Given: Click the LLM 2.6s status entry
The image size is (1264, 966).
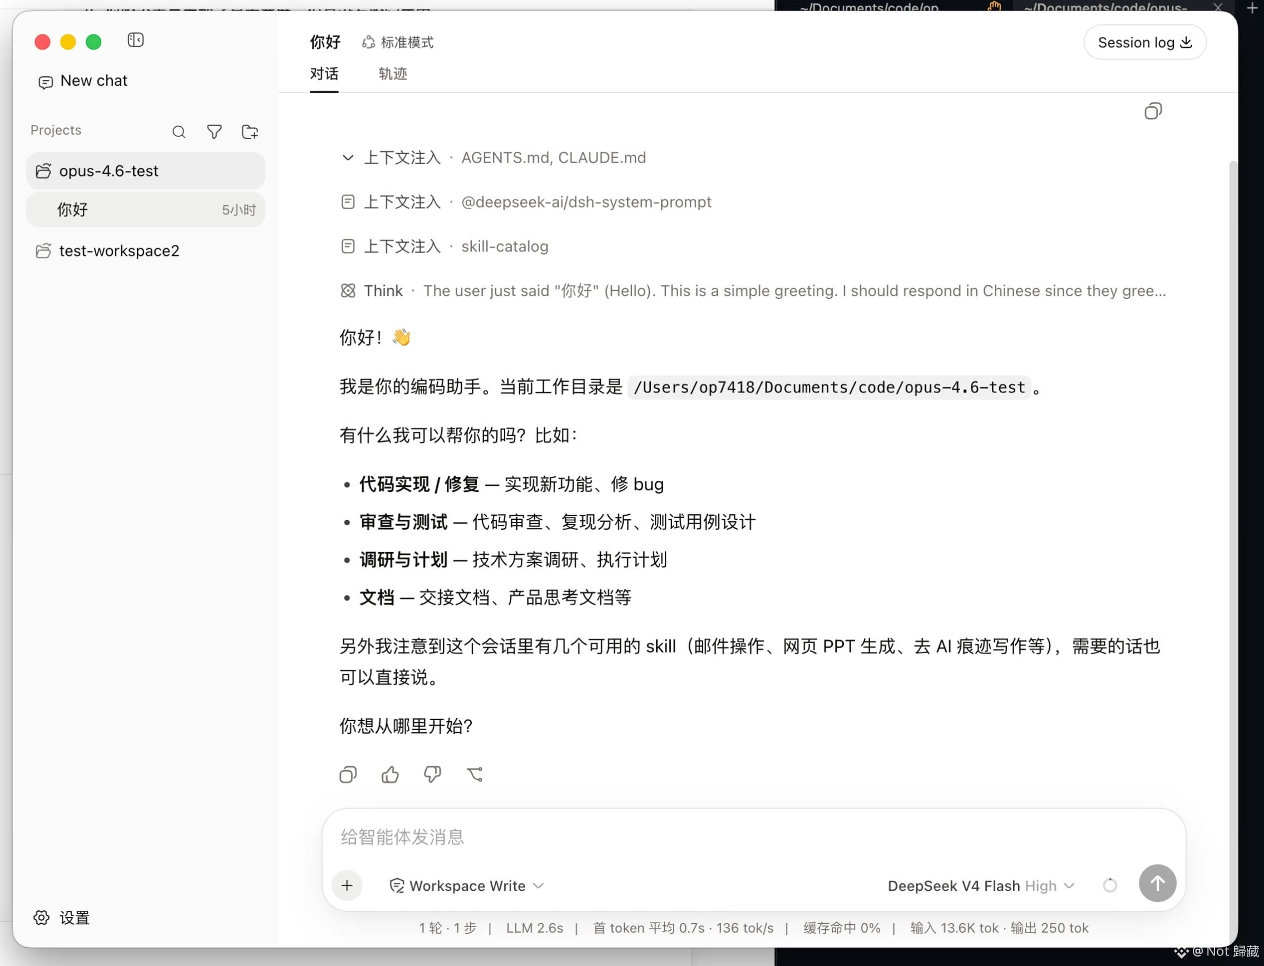Looking at the screenshot, I should tap(535, 928).
